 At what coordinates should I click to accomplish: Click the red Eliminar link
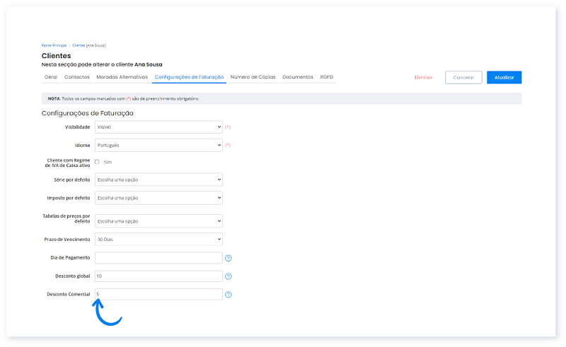pos(423,78)
